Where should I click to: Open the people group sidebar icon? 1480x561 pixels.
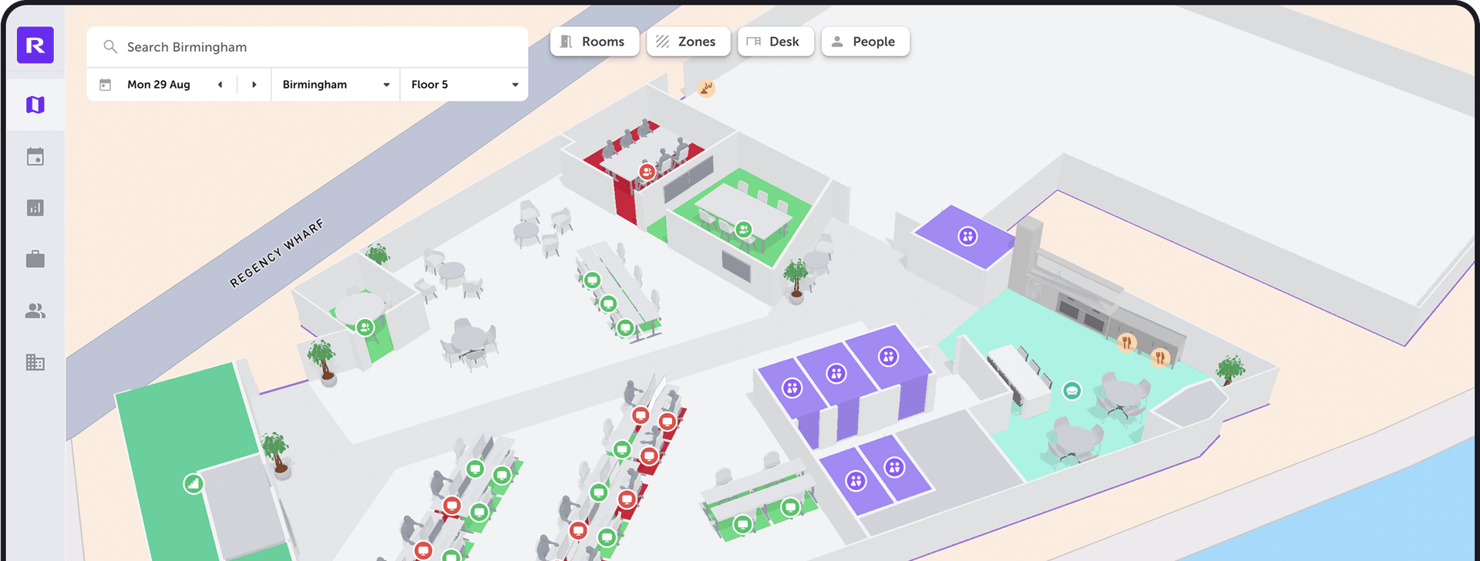[35, 311]
